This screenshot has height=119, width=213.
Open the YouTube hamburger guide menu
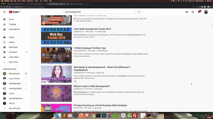(x=4, y=12)
